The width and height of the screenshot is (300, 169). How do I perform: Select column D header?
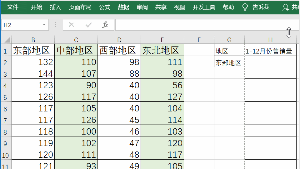pyautogui.click(x=119, y=40)
